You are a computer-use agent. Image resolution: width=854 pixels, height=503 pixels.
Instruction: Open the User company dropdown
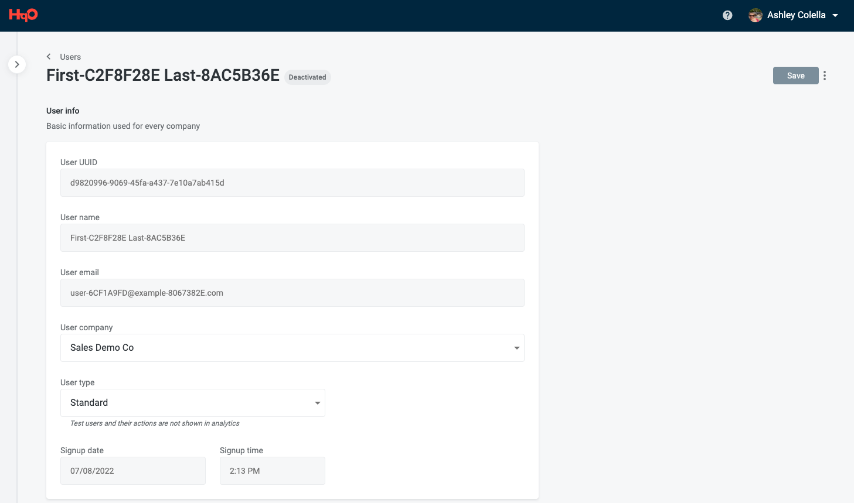pos(292,348)
